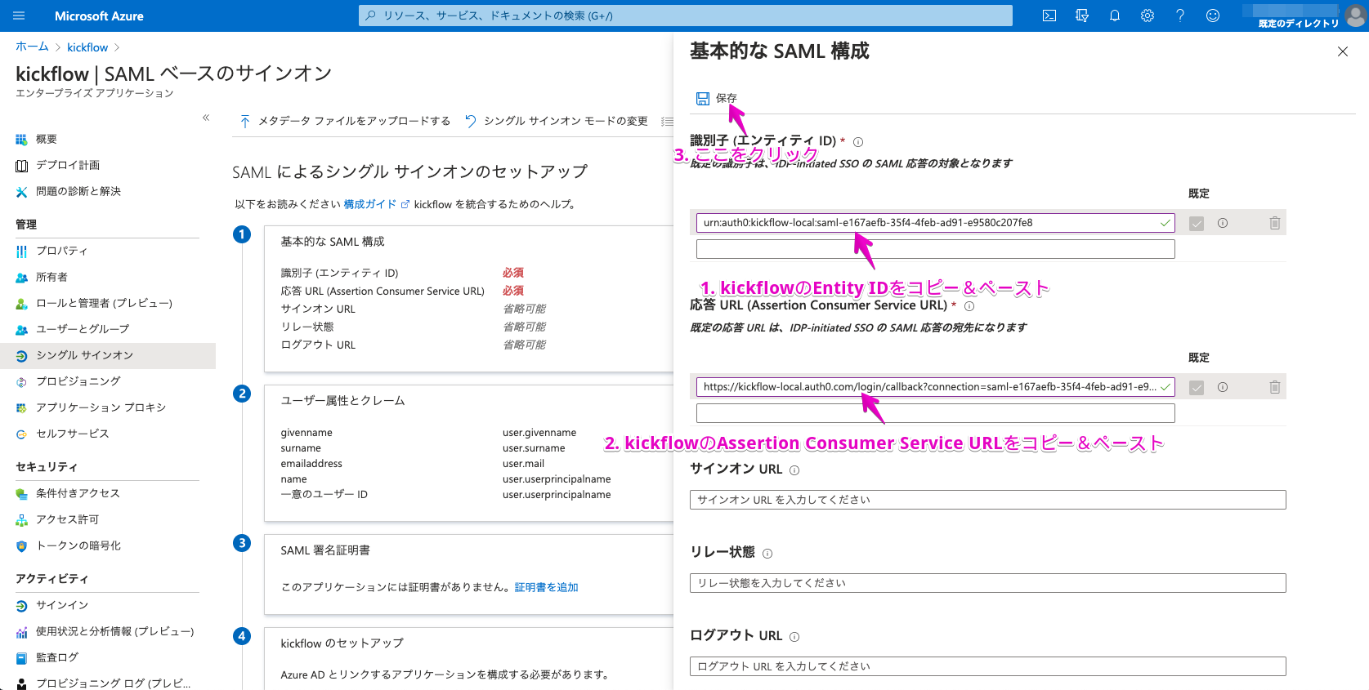Click the save disk icon
The height and width of the screenshot is (690, 1369).
click(703, 99)
